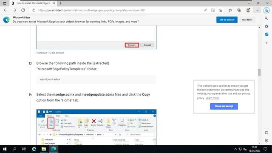Show hidden system tray icons

pos(235,149)
